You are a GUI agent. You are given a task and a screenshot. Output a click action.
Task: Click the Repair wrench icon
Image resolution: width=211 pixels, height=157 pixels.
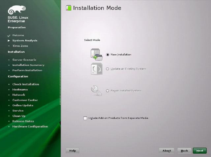click(96, 91)
